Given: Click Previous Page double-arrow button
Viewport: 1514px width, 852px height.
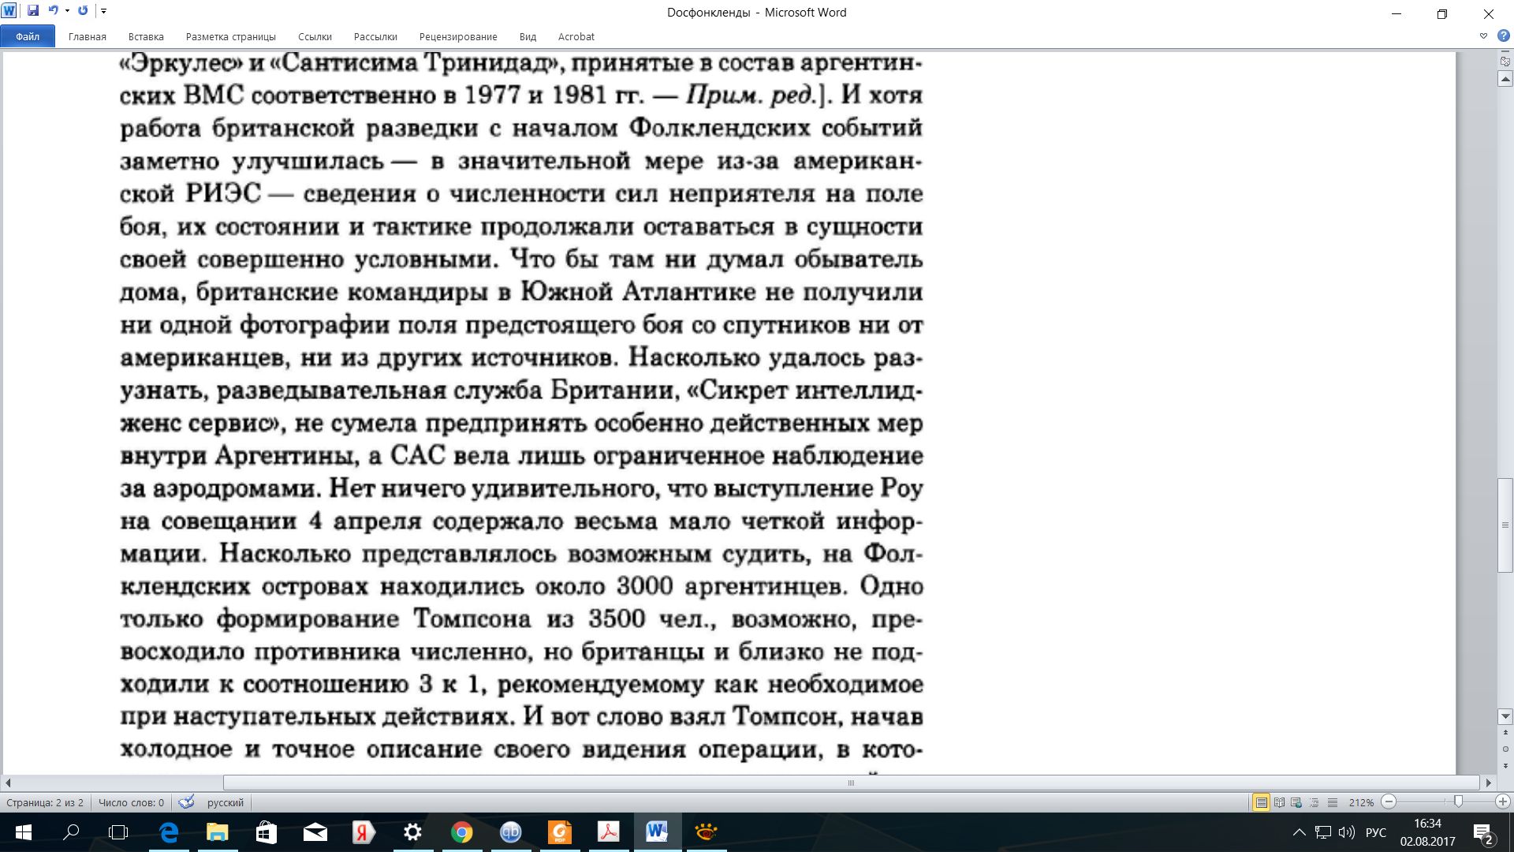Looking at the screenshot, I should pos(1505,734).
